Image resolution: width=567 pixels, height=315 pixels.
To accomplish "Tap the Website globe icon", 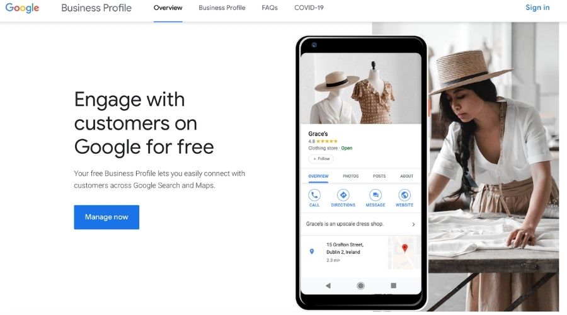I will [x=404, y=195].
